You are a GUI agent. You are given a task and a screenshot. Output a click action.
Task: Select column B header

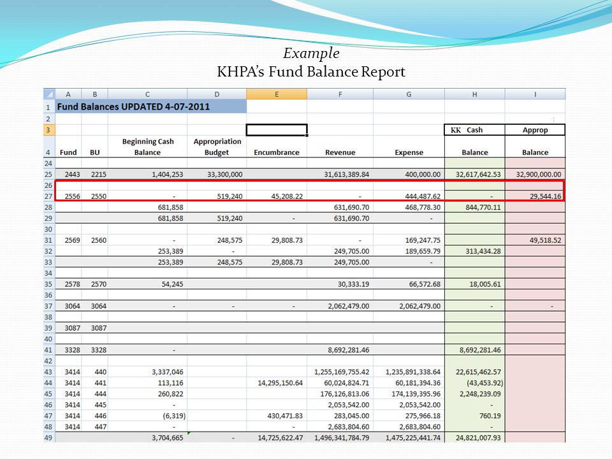click(95, 94)
